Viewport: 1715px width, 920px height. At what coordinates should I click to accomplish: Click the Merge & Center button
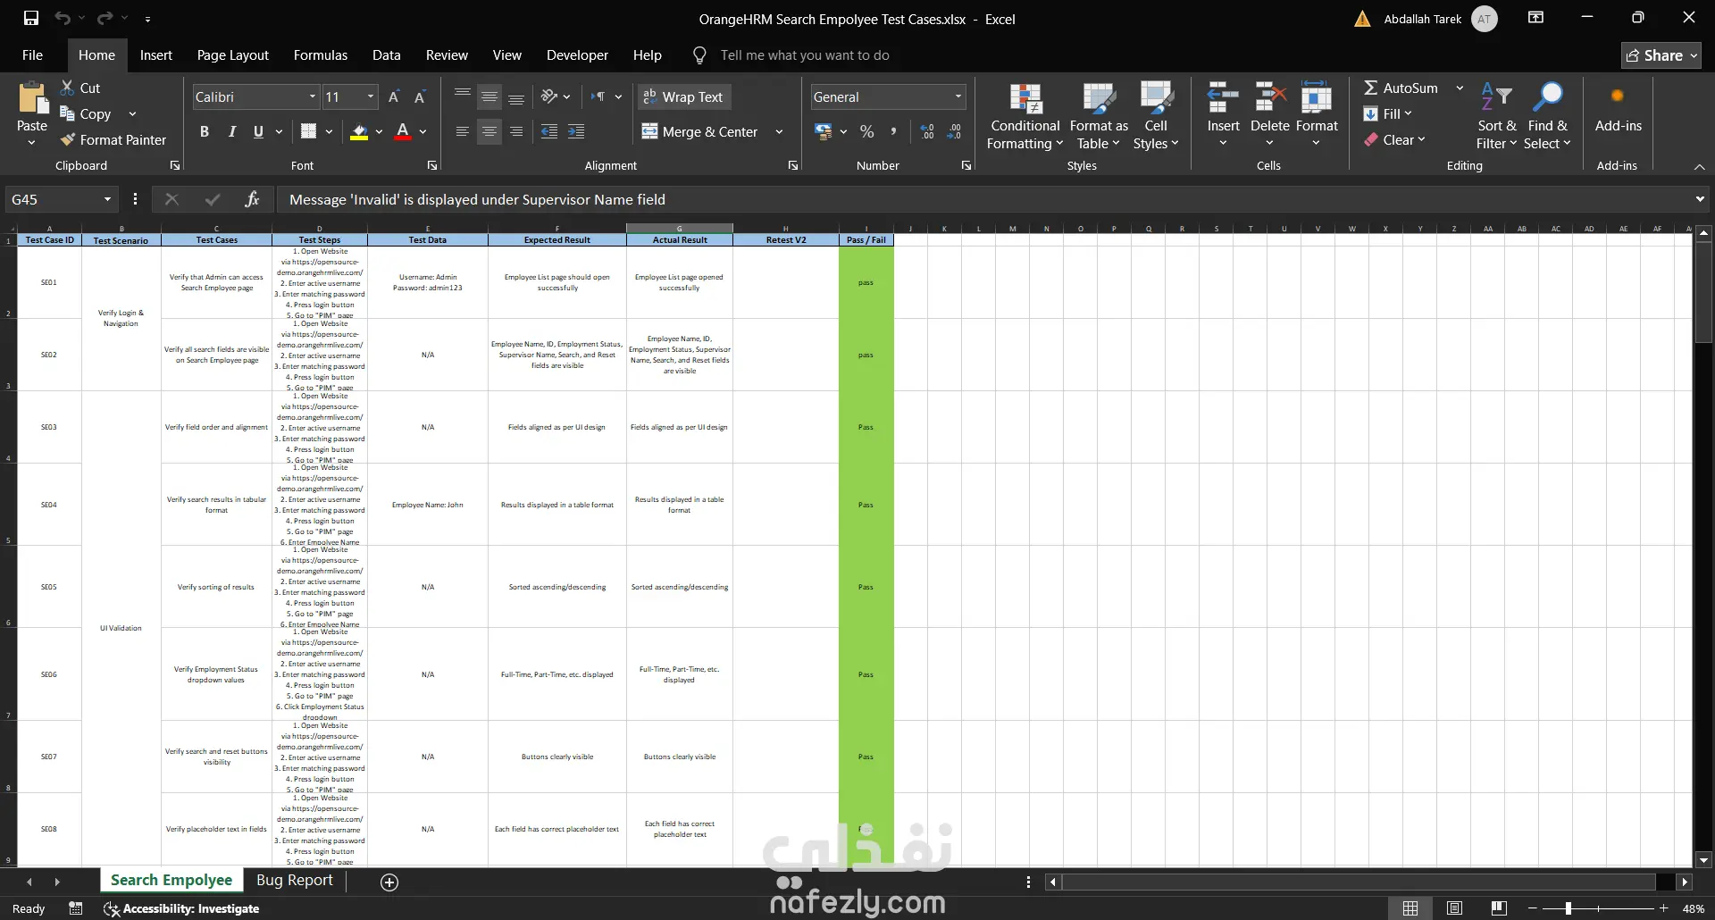coord(700,131)
